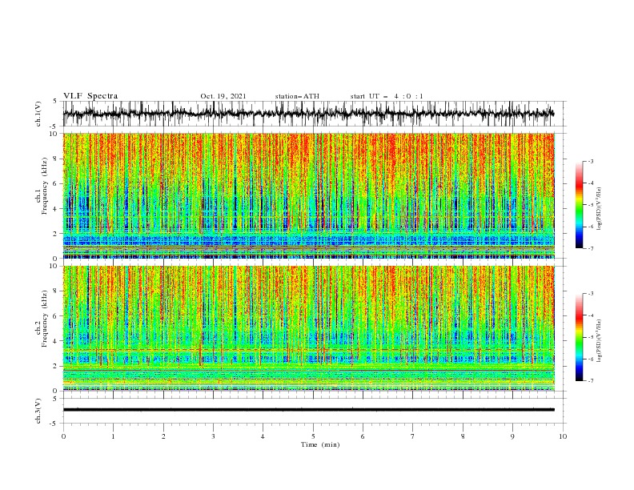The width and height of the screenshot is (634, 490).
Task: Click the "3" tick on the time axis
Action: (214, 436)
